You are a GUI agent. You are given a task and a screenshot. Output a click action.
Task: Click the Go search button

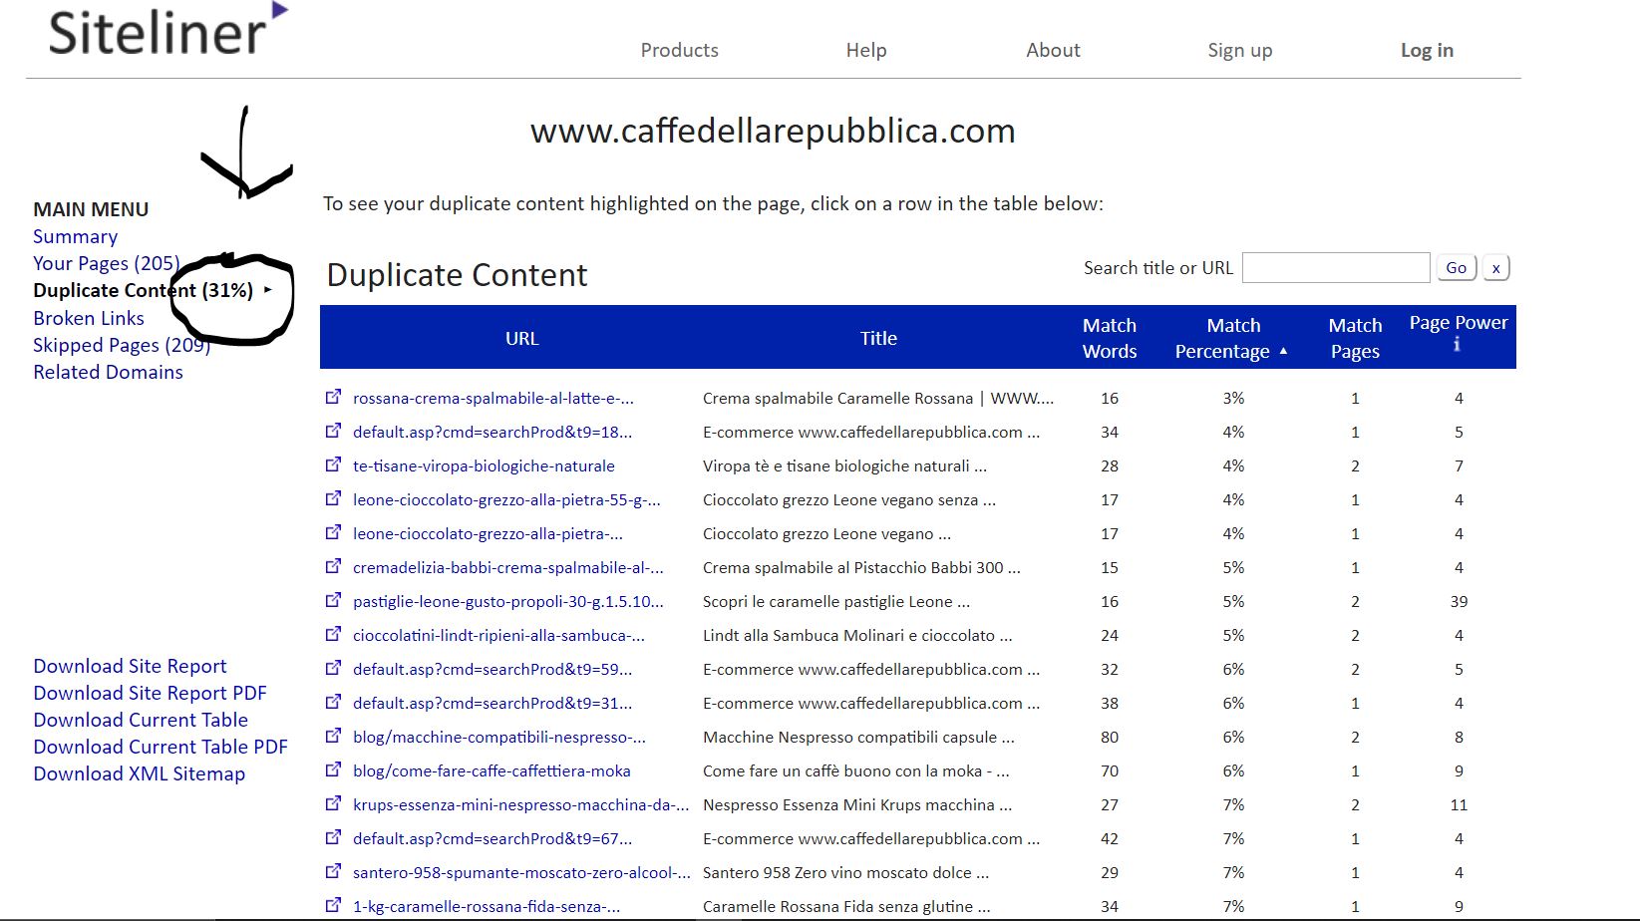click(1456, 267)
